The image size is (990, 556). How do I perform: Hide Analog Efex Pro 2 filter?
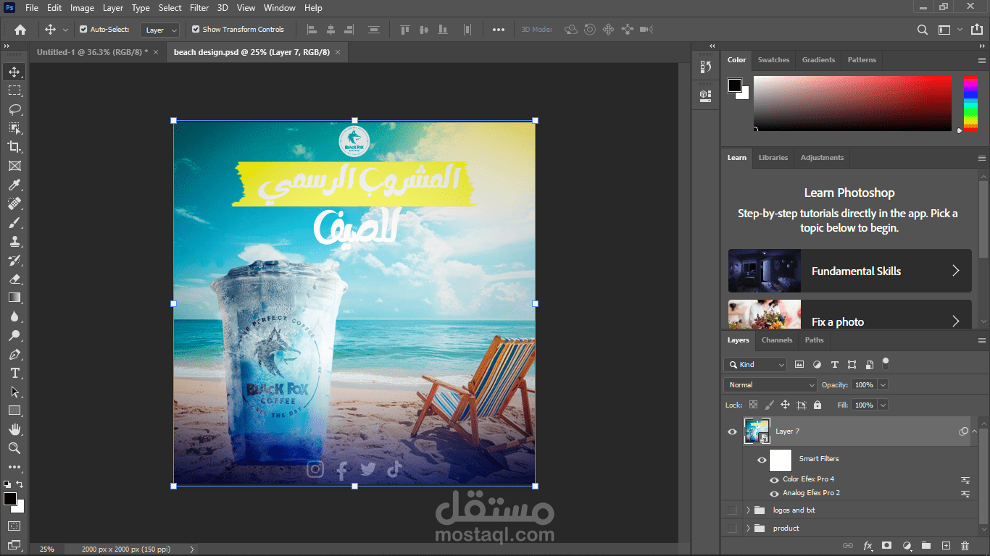click(775, 494)
